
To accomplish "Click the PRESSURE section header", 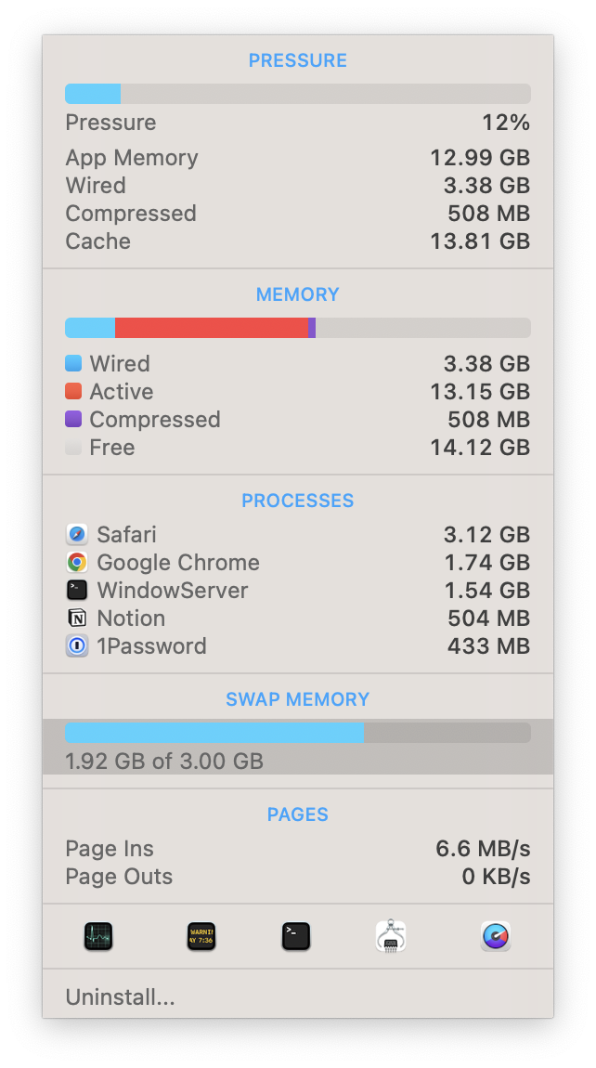I will (297, 60).
